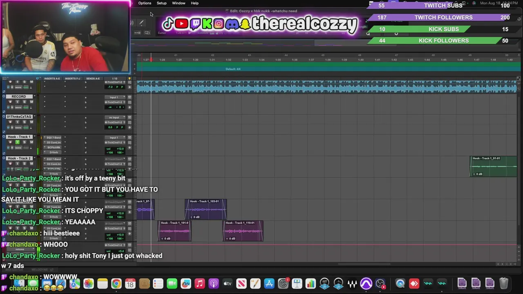Toggle input monitoring on Hook - Track 1

(x=17, y=142)
